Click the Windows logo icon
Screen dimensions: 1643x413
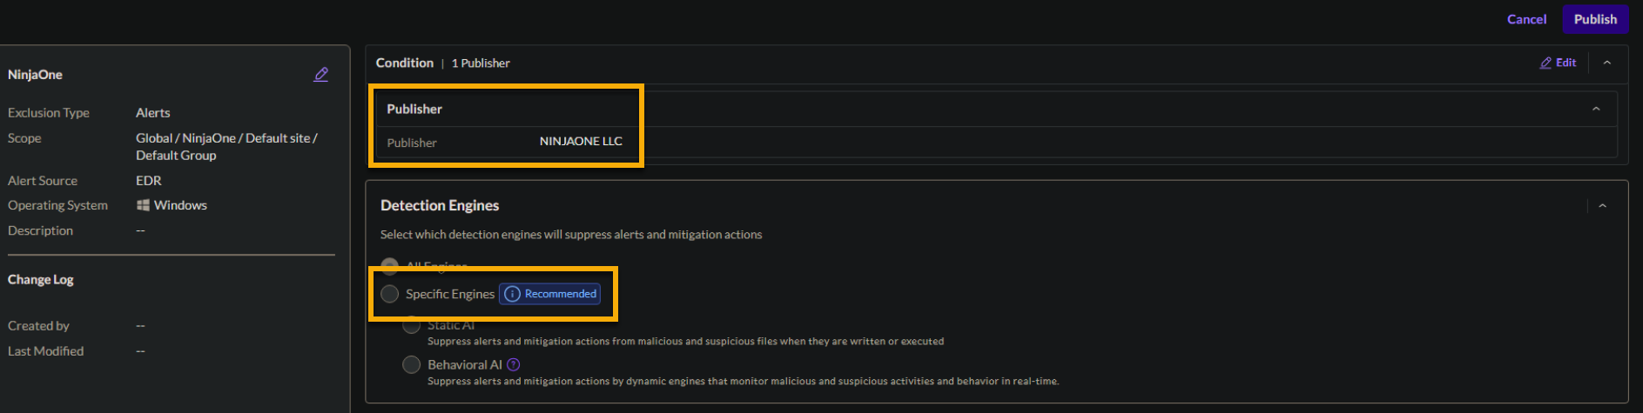(143, 205)
